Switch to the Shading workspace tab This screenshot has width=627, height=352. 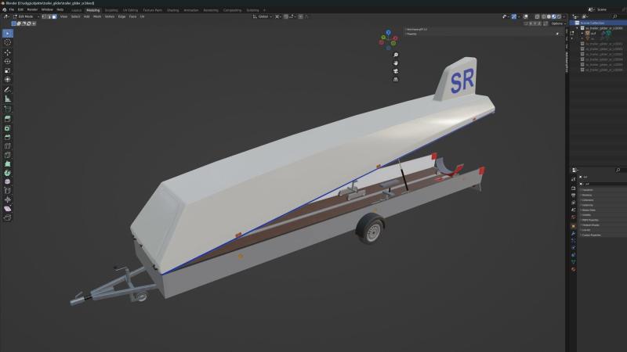point(172,10)
